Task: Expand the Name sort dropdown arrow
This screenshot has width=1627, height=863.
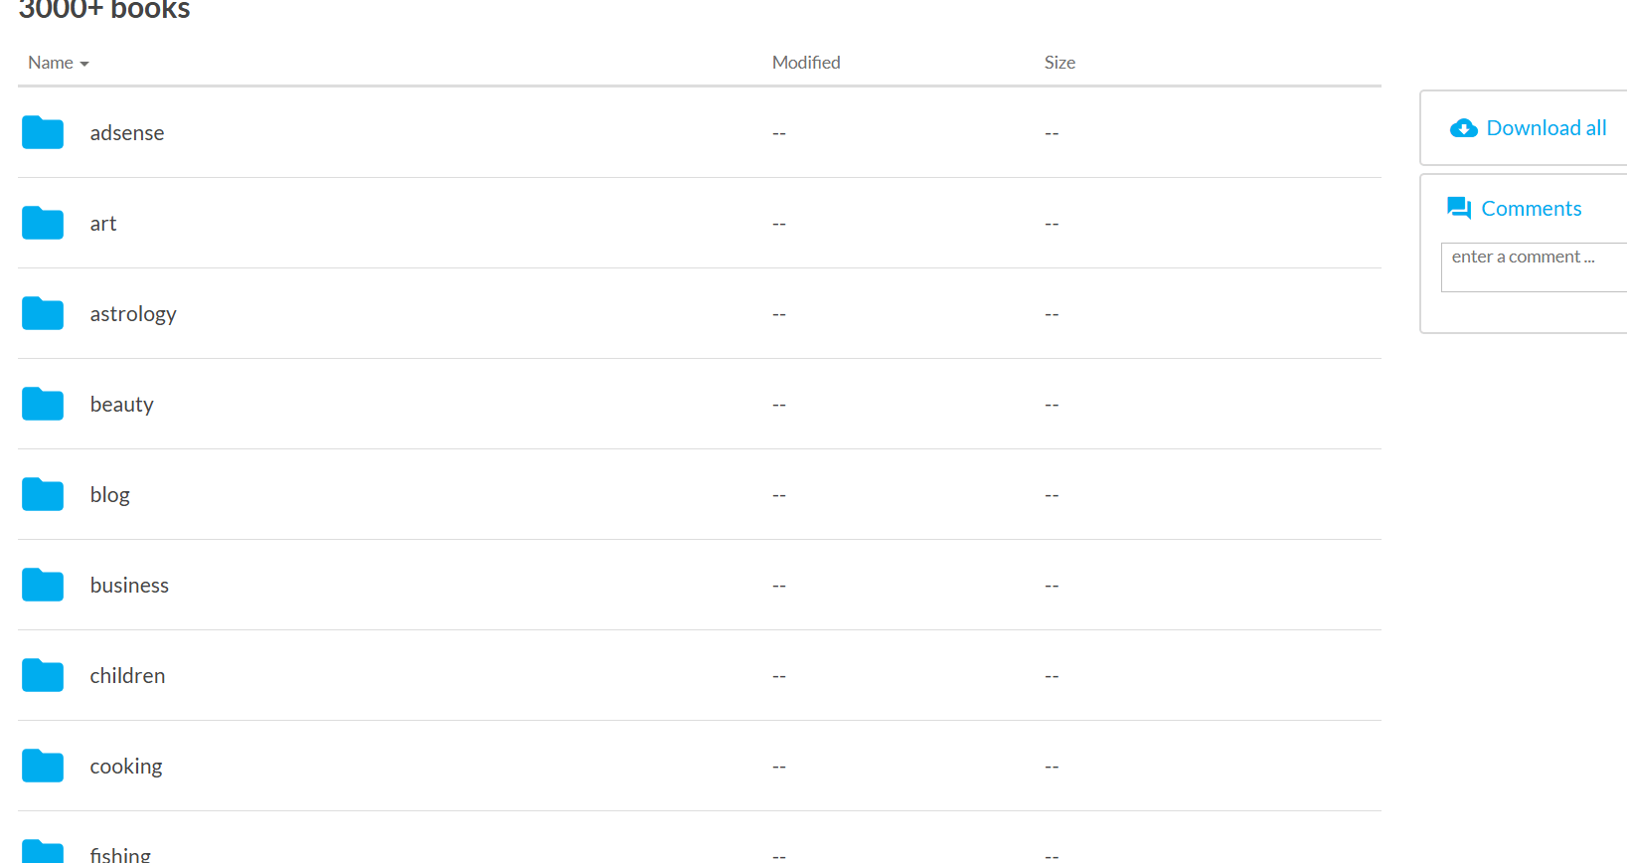Action: [84, 64]
